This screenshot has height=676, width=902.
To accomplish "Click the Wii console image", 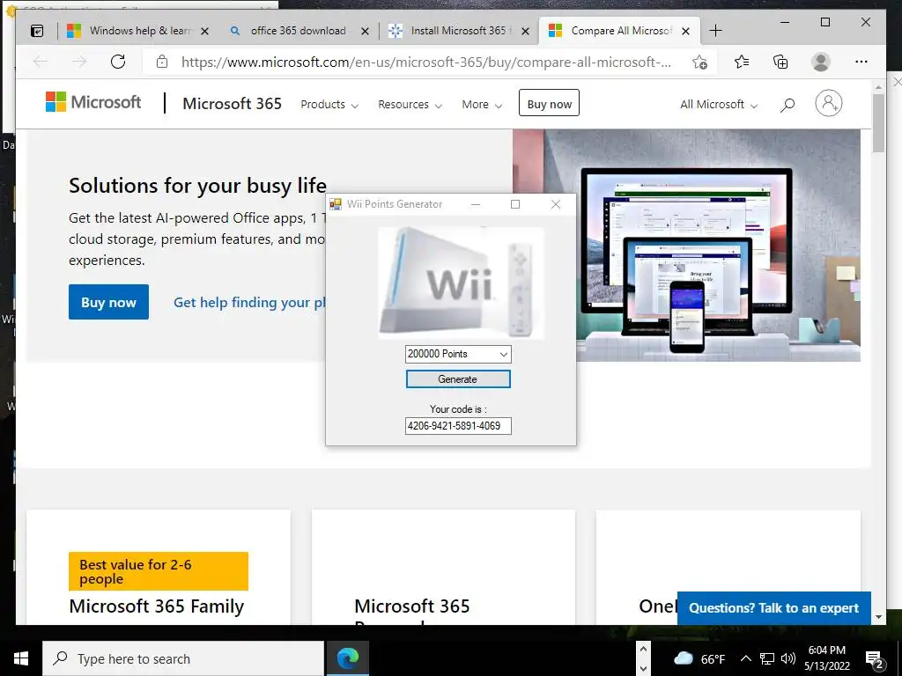I will (462, 283).
